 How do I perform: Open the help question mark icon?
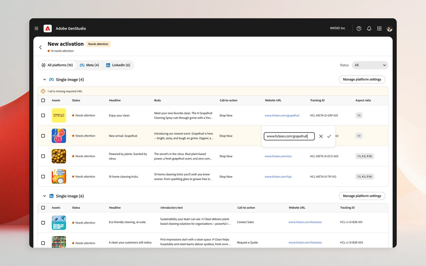[x=359, y=28]
